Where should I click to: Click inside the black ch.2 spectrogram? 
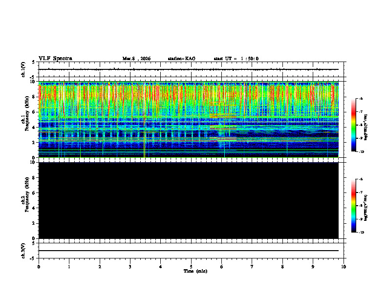coord(188,200)
